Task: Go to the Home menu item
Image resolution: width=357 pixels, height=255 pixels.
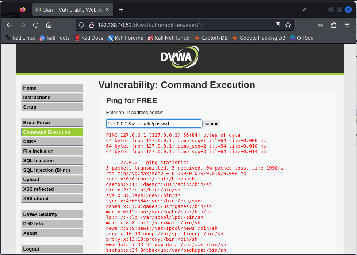Action: point(52,88)
